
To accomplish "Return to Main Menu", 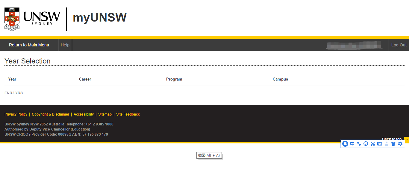I will [x=29, y=45].
